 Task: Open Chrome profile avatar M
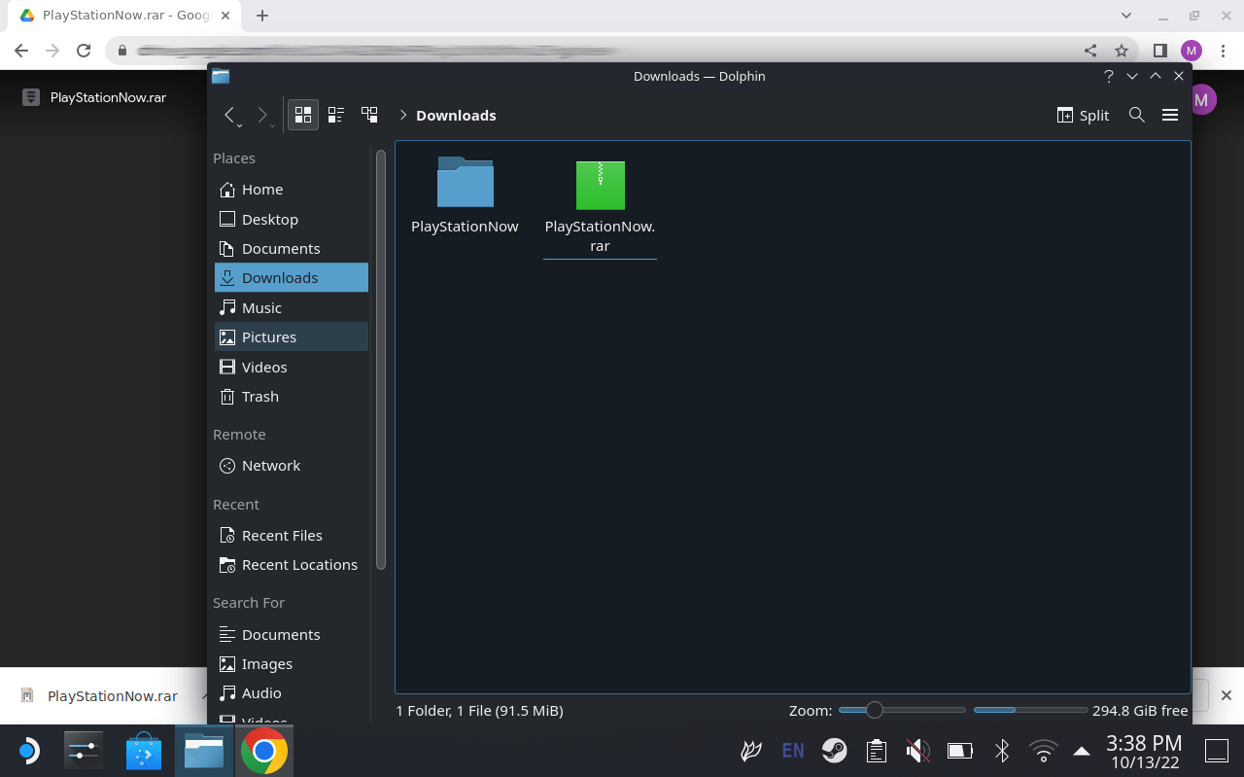pyautogui.click(x=1192, y=51)
